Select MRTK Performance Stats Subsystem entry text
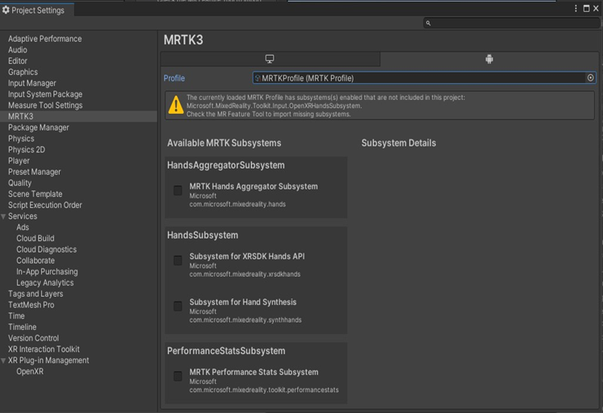 tap(253, 373)
